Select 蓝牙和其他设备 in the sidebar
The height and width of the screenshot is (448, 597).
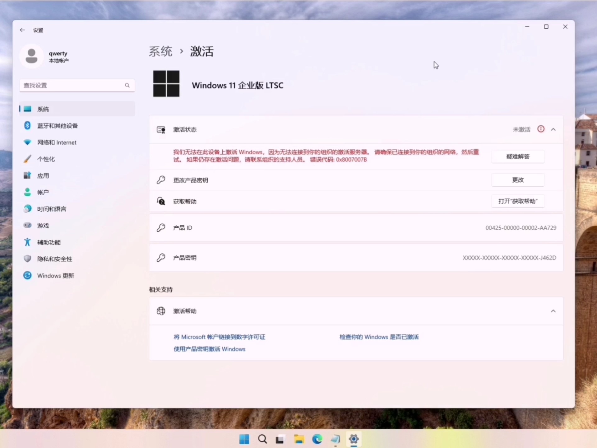point(77,126)
